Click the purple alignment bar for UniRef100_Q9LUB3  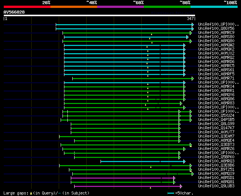click(127, 187)
